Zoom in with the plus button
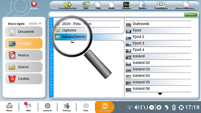The width and height of the screenshot is (201, 113). click(x=159, y=107)
